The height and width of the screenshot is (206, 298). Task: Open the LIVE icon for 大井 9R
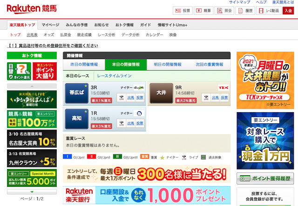(x=206, y=98)
